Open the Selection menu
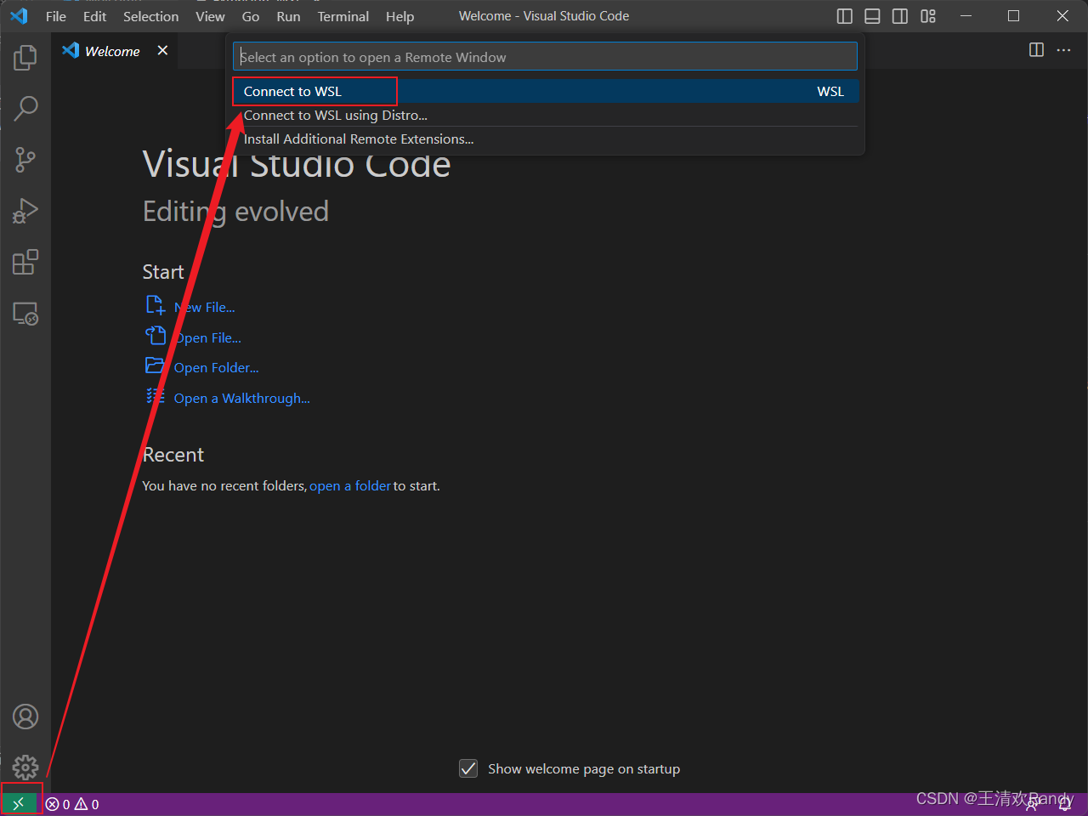The height and width of the screenshot is (816, 1088). point(151,16)
